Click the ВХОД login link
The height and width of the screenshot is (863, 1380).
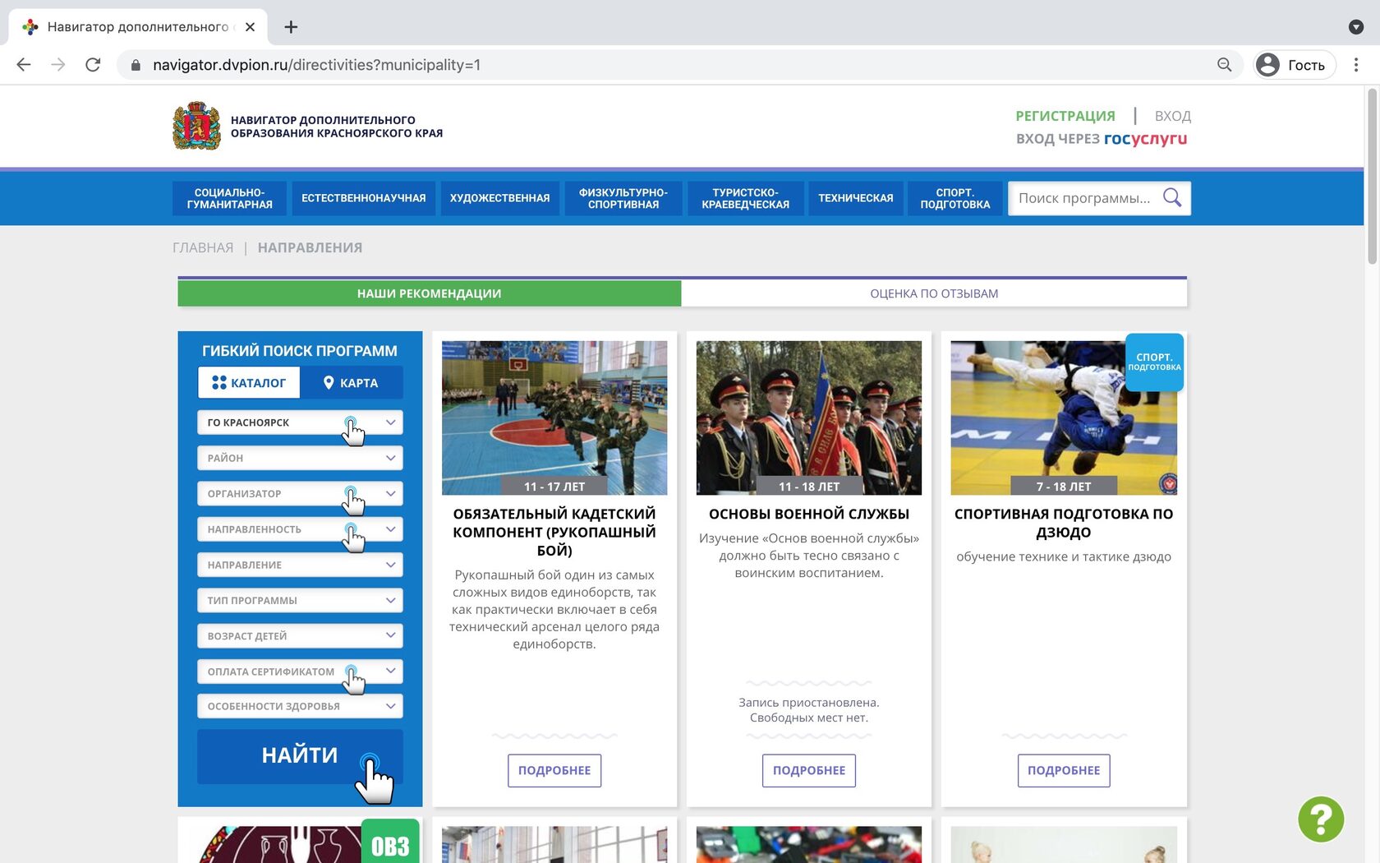[x=1173, y=116]
